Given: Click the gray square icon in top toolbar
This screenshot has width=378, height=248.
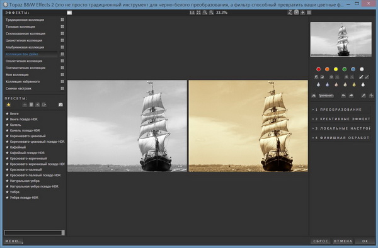Looking at the screenshot, I should 309,13.
